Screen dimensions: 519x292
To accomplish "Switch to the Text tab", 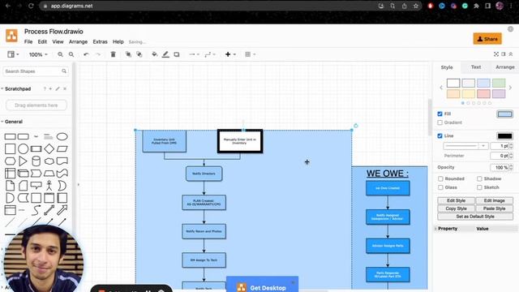I will tap(476, 67).
